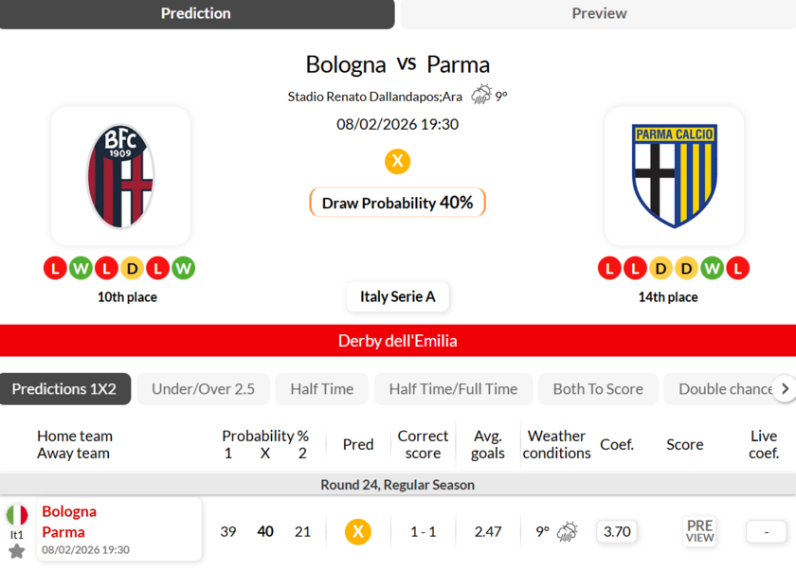
Task: Click the Bologna team name link in row
Action: [x=69, y=511]
